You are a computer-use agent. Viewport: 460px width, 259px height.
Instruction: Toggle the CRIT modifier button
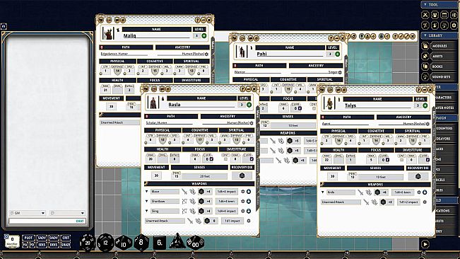pyautogui.click(x=66, y=238)
